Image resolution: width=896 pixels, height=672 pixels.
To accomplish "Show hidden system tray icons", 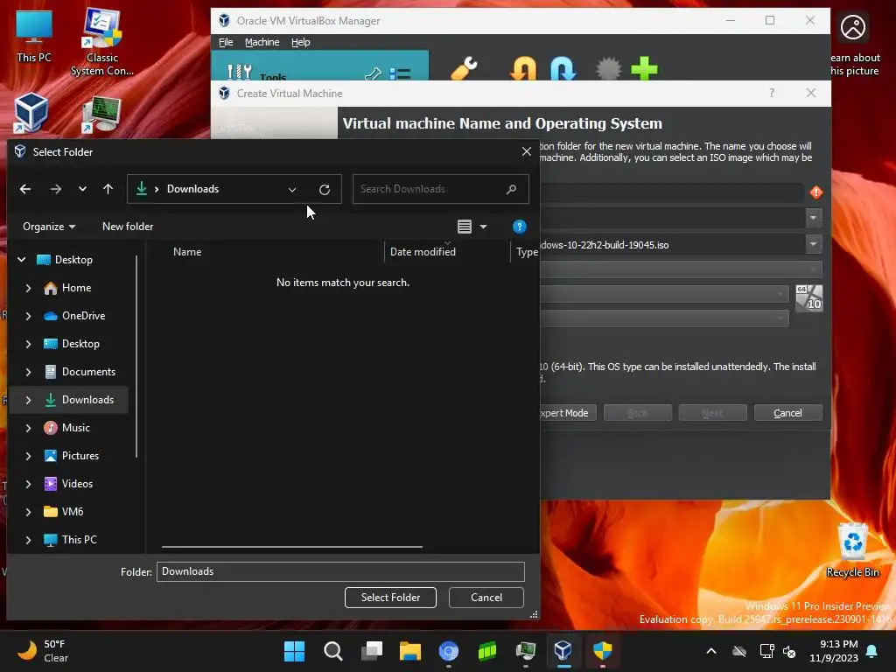I will [x=711, y=651].
